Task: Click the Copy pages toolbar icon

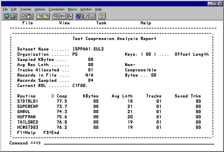Action: (x=23, y=16)
